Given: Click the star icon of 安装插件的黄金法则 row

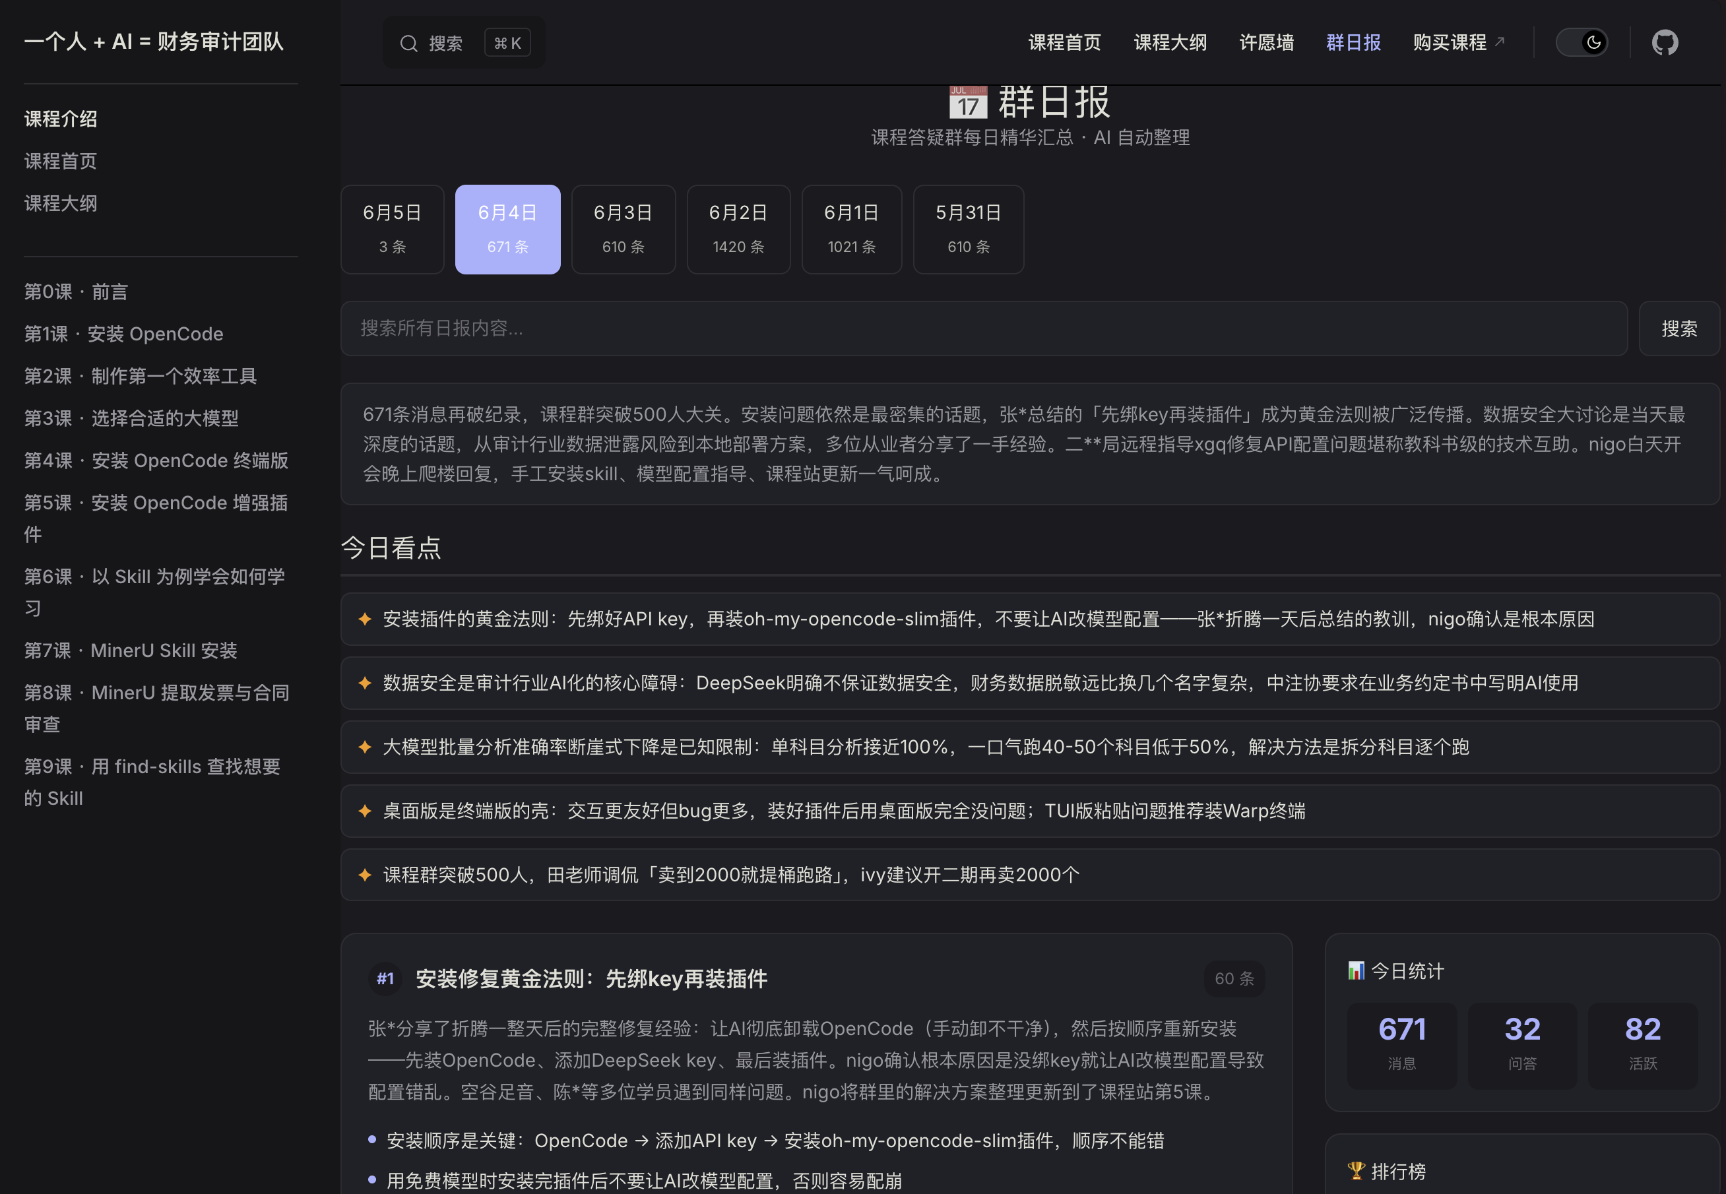Looking at the screenshot, I should pyautogui.click(x=365, y=619).
